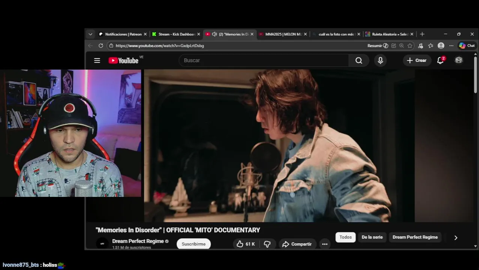This screenshot has height=270, width=479.
Task: Dislike the video
Action: coord(267,244)
